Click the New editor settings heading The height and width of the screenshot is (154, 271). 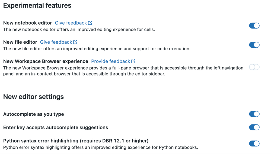(x=33, y=97)
